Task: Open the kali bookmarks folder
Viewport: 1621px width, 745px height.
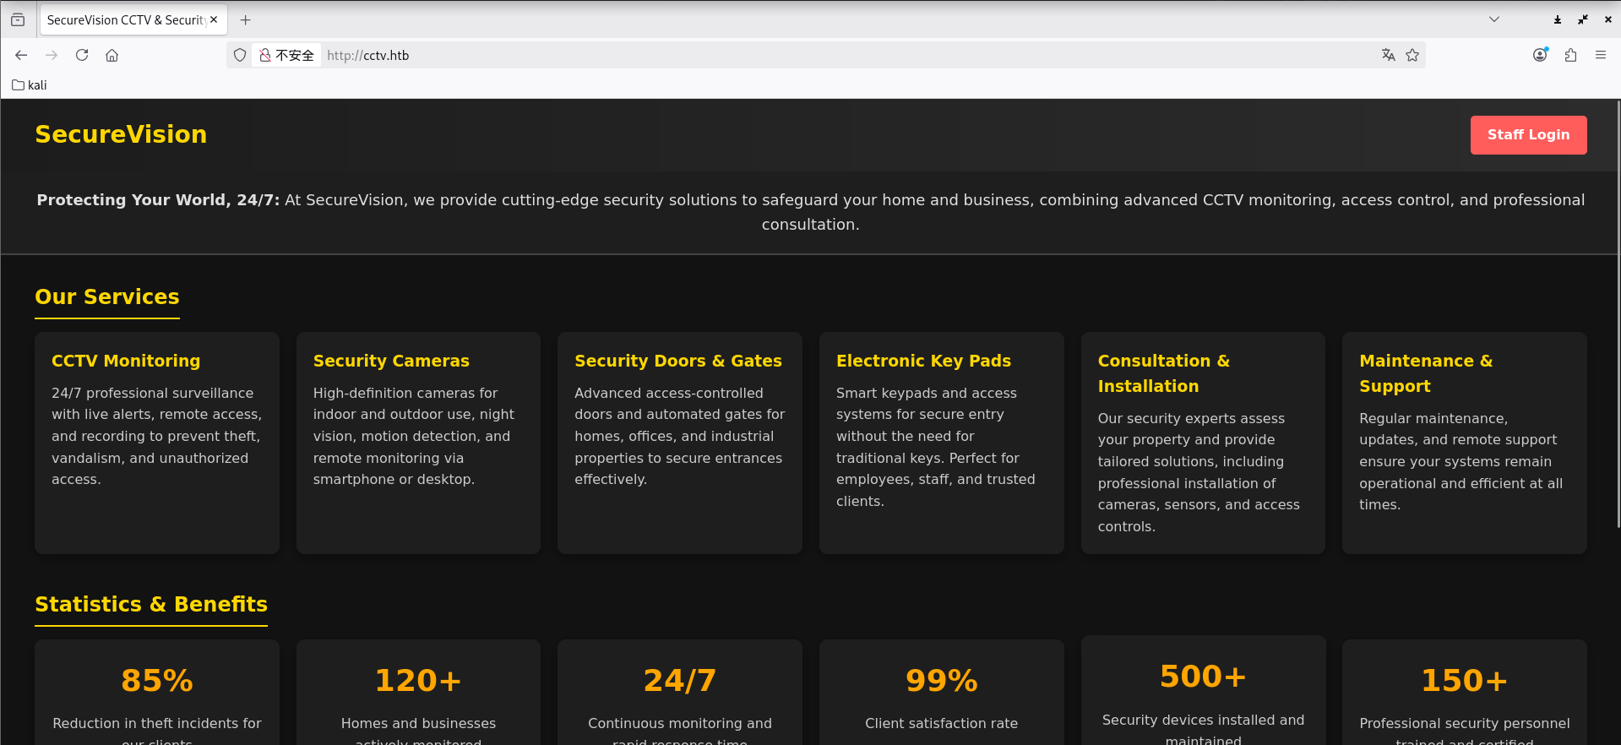Action: pyautogui.click(x=30, y=84)
